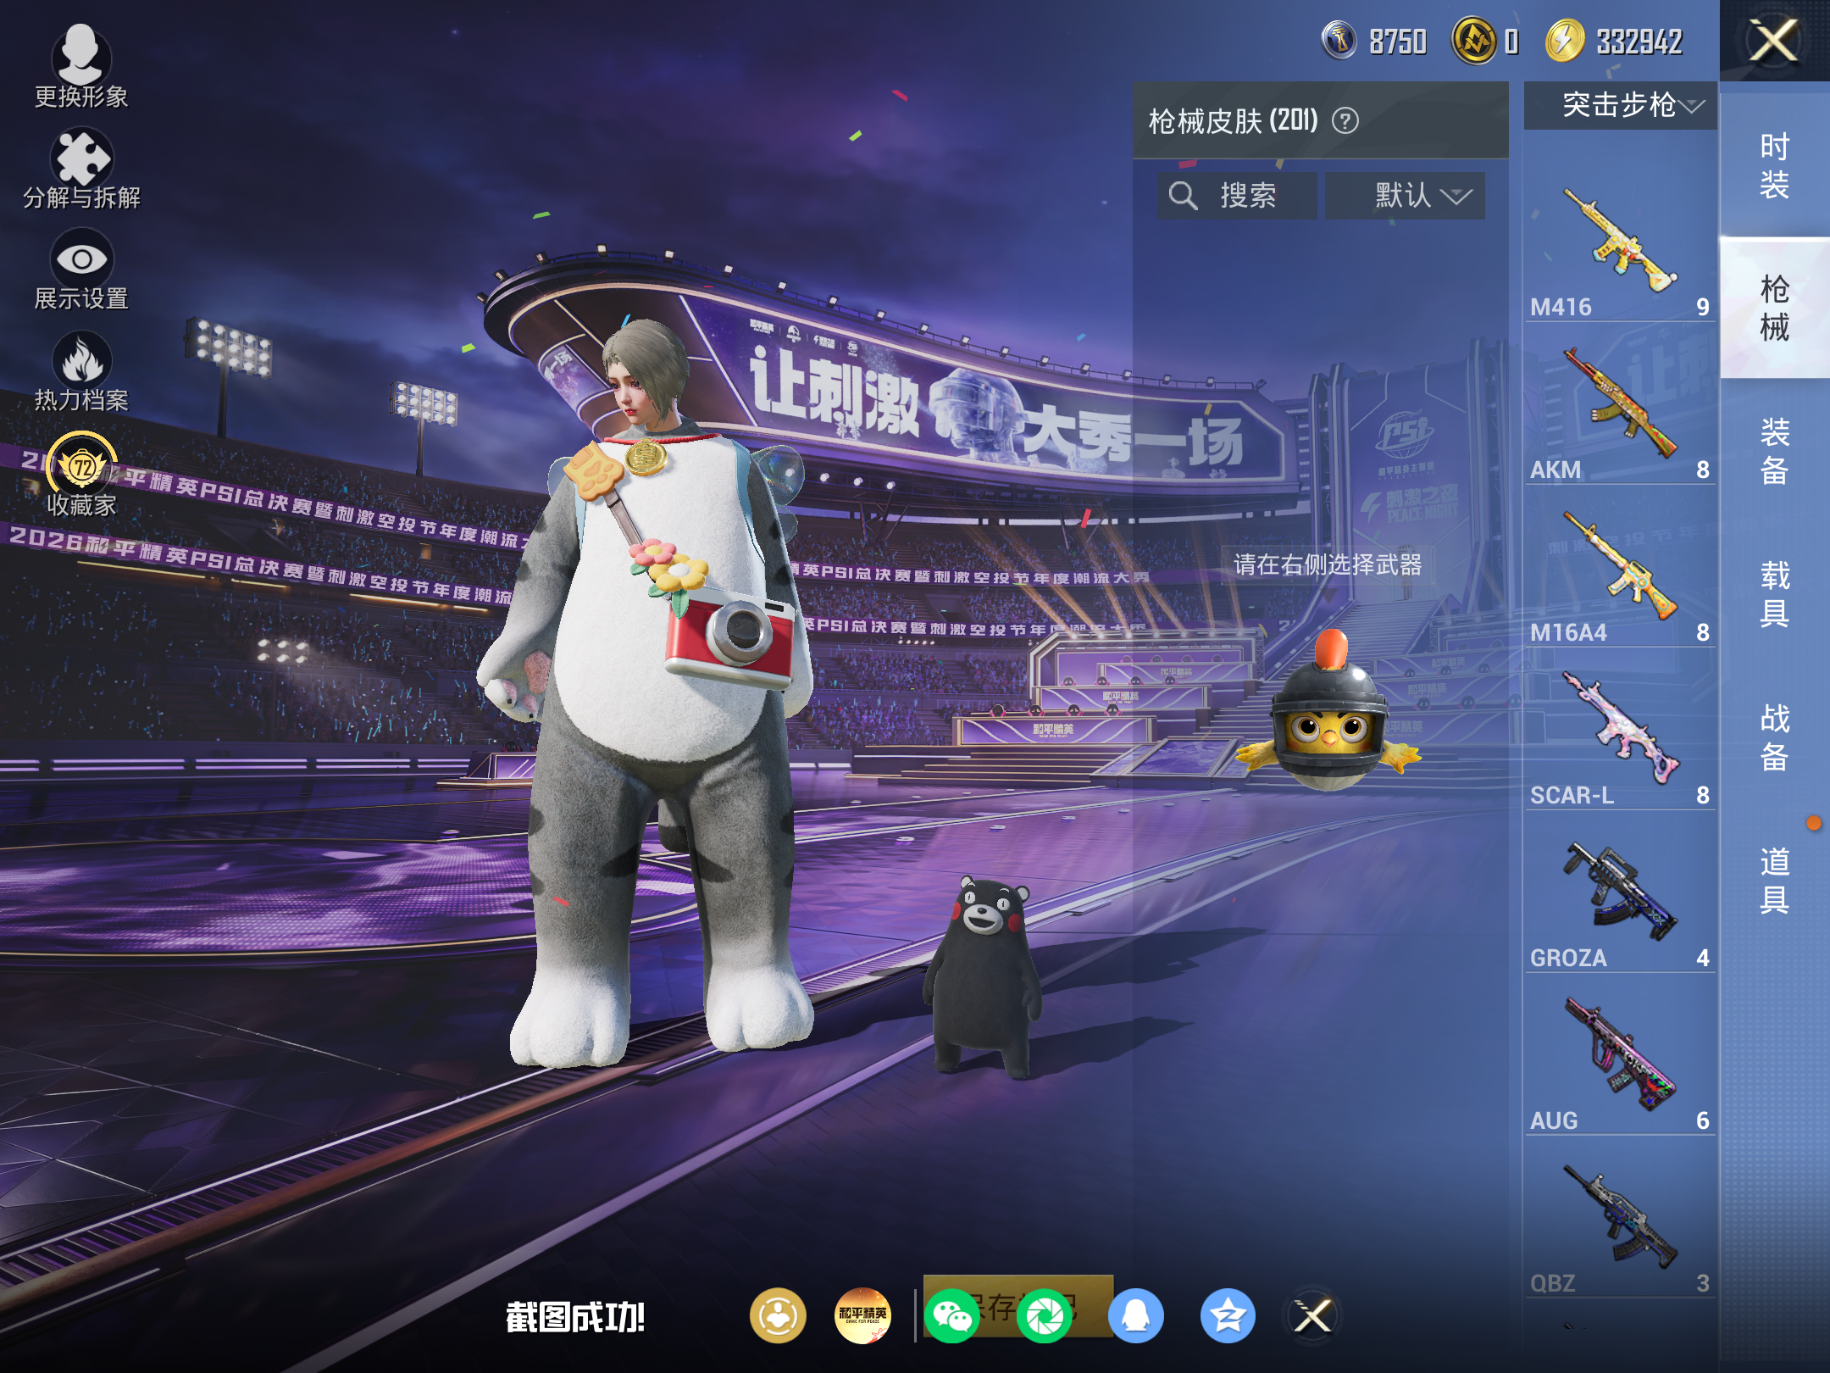Click the 请在右侧选择武器 prompt text

pos(1328,564)
